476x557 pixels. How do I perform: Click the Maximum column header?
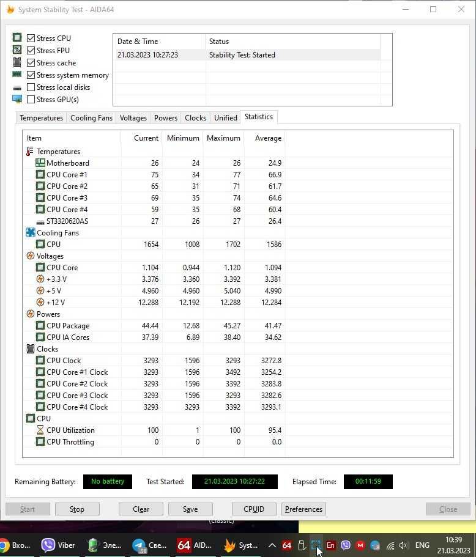(223, 138)
